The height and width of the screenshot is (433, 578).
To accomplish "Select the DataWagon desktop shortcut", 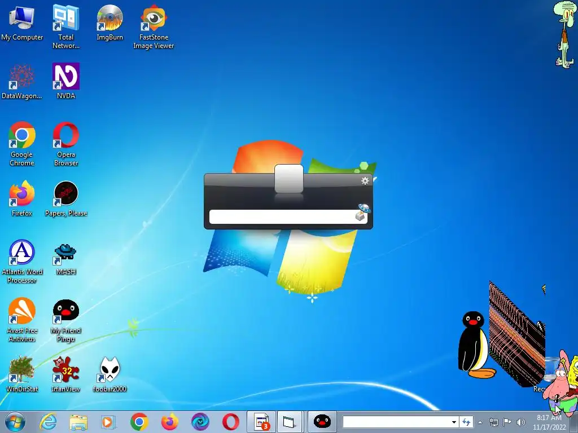I will (x=22, y=81).
